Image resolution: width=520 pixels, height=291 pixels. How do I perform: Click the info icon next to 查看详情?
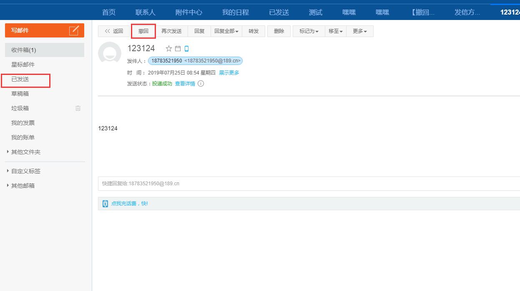click(201, 84)
